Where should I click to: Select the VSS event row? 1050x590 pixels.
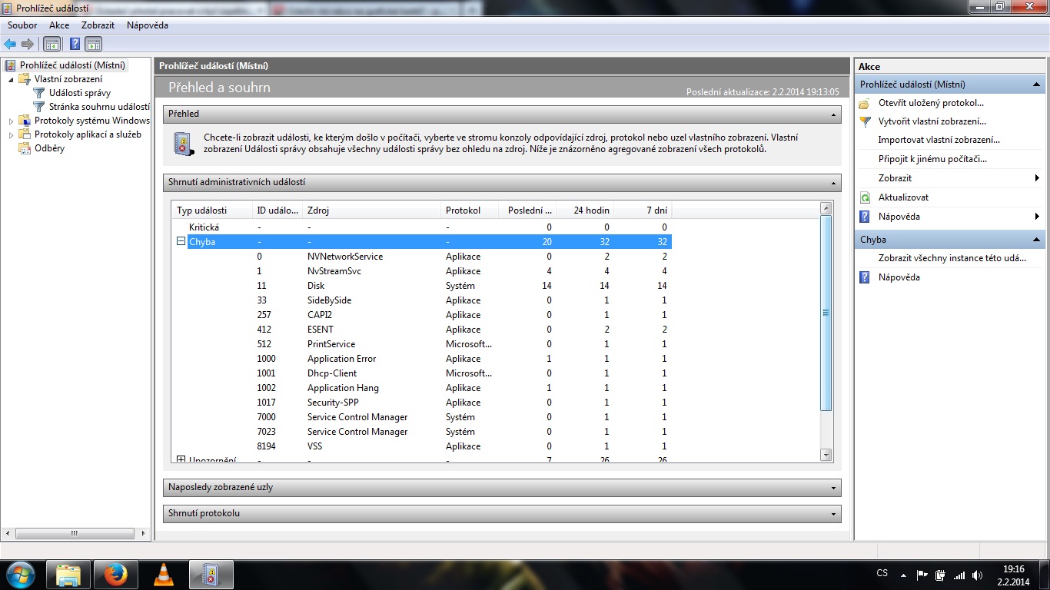pos(423,446)
